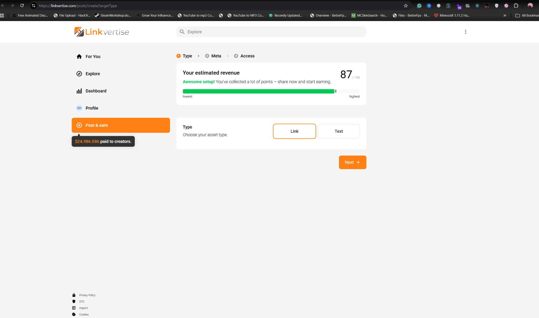
Task: Click the For You home icon
Action: point(79,56)
